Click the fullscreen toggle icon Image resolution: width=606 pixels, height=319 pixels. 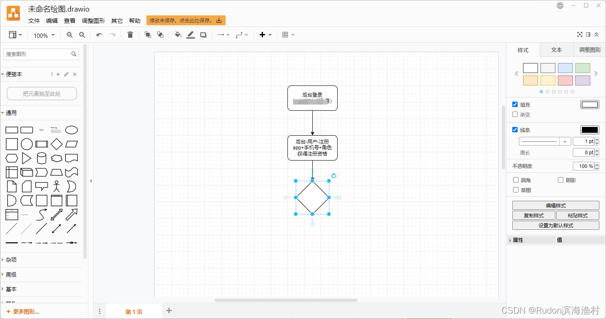tap(580, 34)
